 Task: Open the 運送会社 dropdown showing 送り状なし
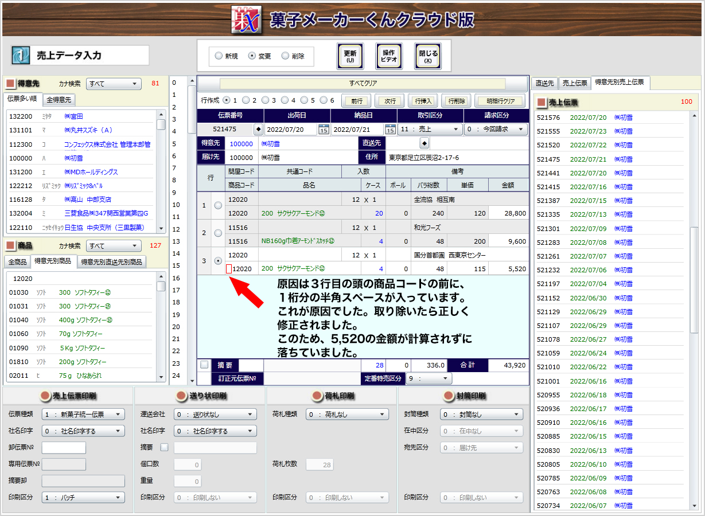click(x=215, y=415)
